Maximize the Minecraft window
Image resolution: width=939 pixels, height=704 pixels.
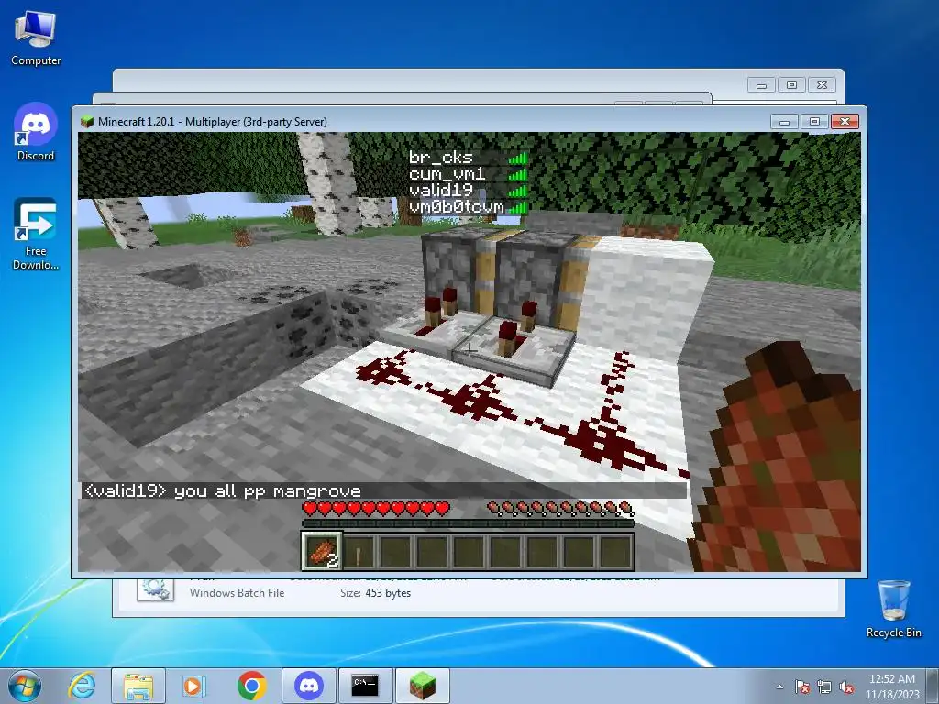[x=814, y=122]
